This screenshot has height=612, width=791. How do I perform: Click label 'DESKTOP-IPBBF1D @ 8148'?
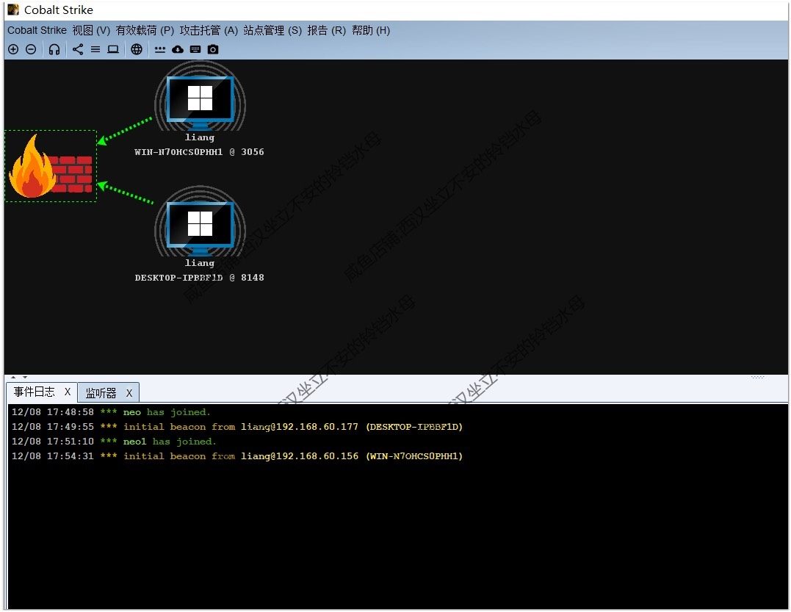point(199,278)
